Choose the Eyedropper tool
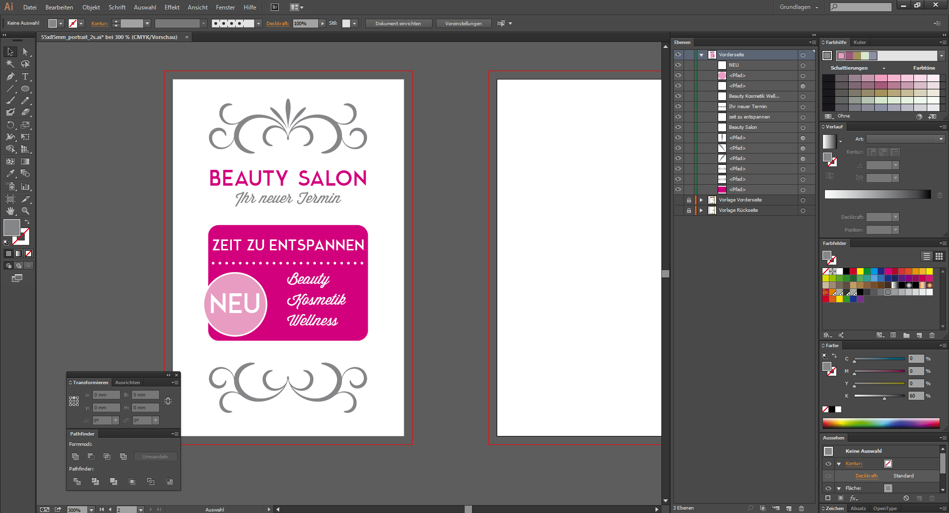The width and height of the screenshot is (949, 513). [10, 174]
